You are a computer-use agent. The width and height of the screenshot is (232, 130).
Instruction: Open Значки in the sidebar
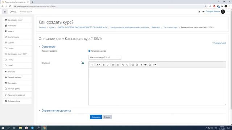click(x=17, y=31)
